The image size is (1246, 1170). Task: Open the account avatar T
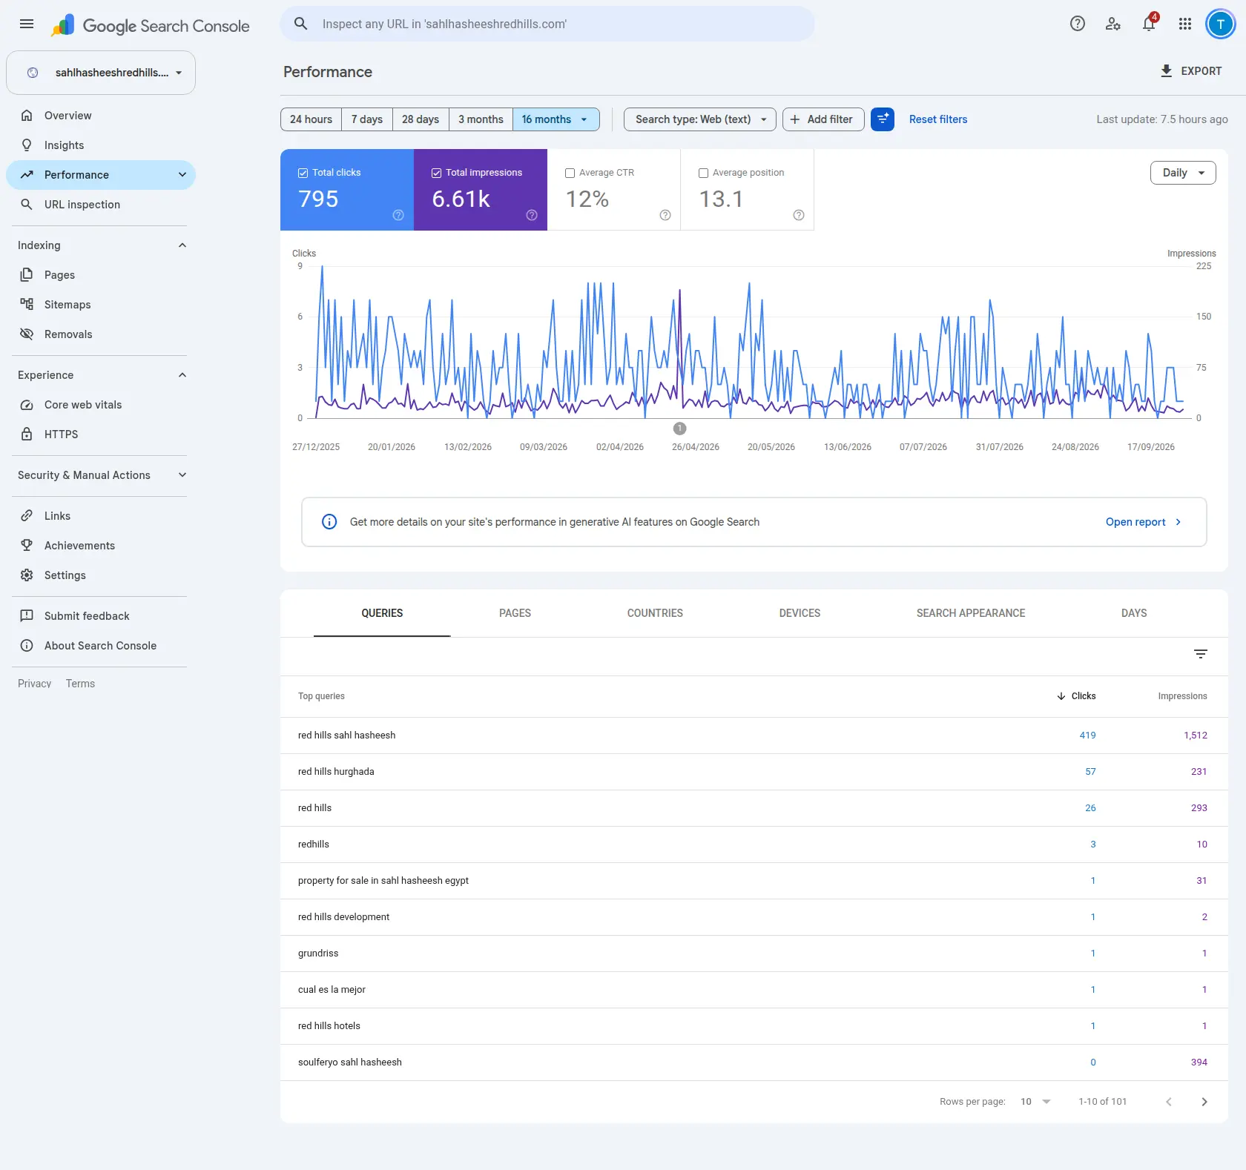tap(1220, 24)
